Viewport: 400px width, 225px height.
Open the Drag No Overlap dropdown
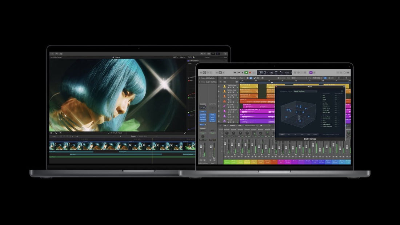[317, 78]
